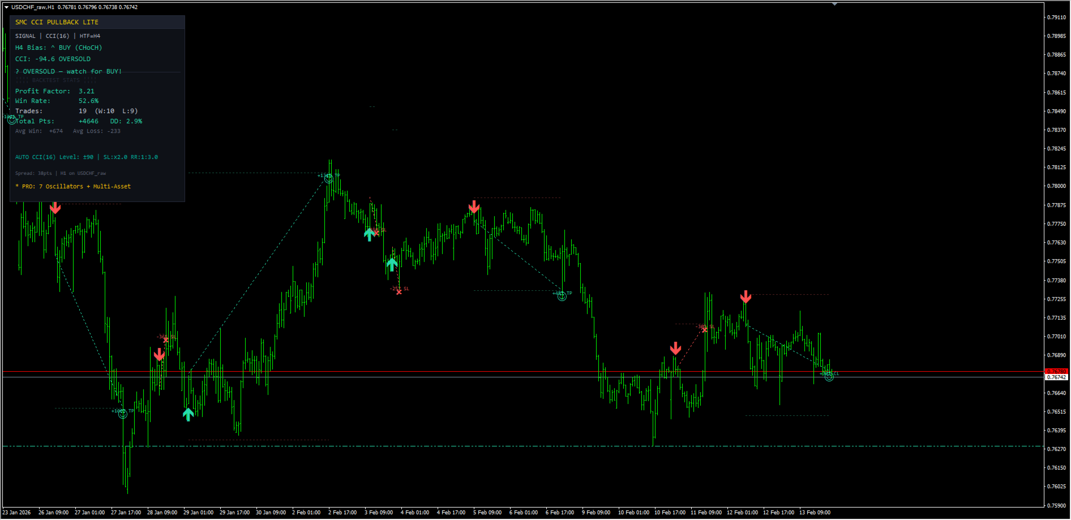Select the Profit Factor 3.21 row
Viewport: 1071px width, 520px height.
[x=55, y=92]
